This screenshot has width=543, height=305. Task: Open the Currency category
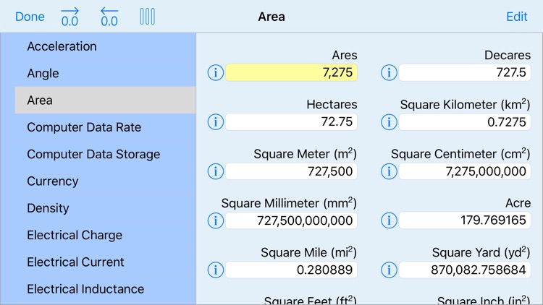click(105, 181)
